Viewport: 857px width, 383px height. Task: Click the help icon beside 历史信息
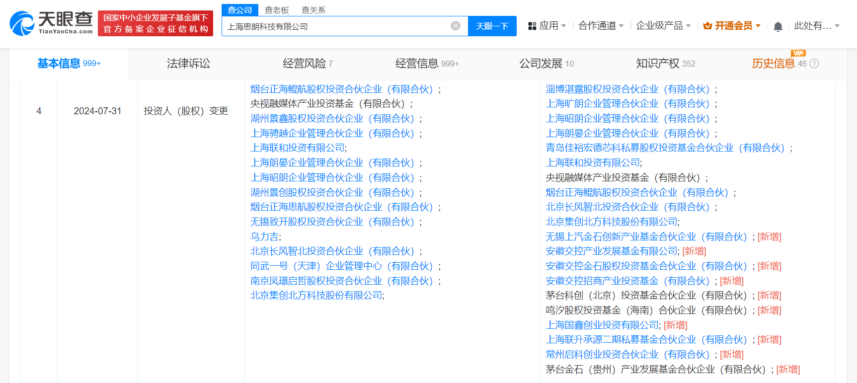[x=814, y=64]
